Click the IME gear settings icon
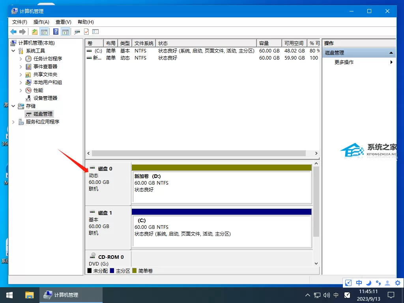404x303 pixels. click(398, 283)
